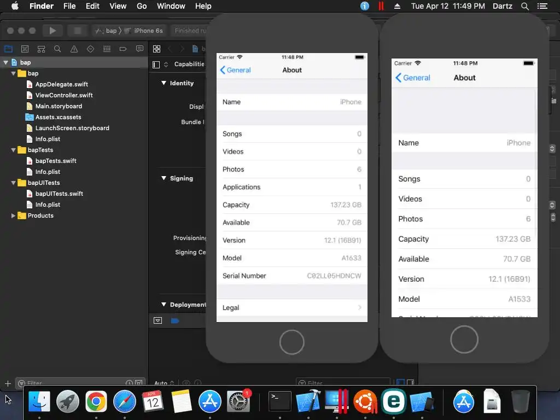Open the Report navigator icon
The height and width of the screenshot is (420, 560).
139,49
